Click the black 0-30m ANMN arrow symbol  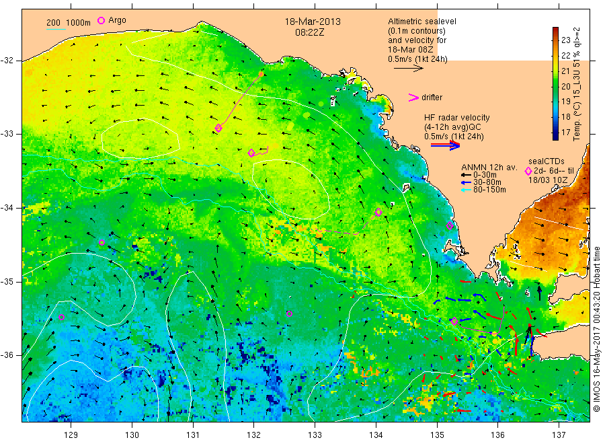pyautogui.click(x=466, y=175)
